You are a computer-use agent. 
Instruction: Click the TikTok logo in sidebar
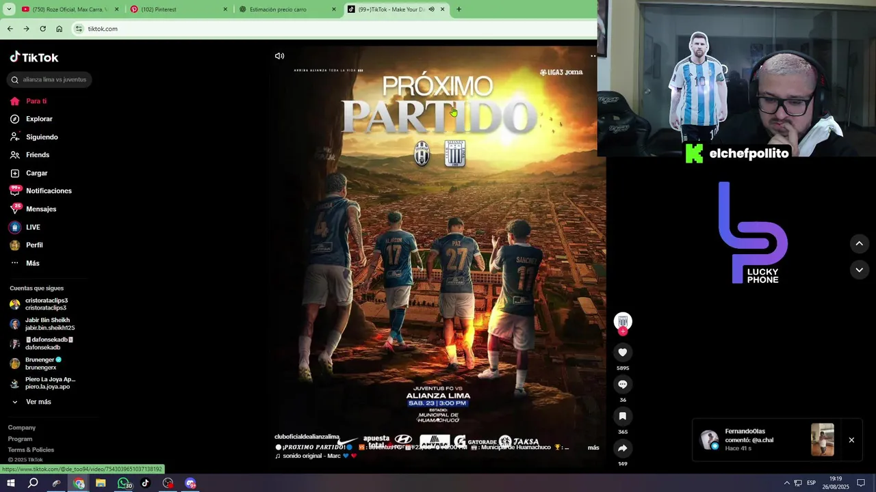point(34,57)
